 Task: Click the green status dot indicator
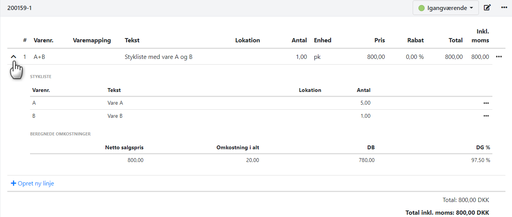[x=421, y=8]
